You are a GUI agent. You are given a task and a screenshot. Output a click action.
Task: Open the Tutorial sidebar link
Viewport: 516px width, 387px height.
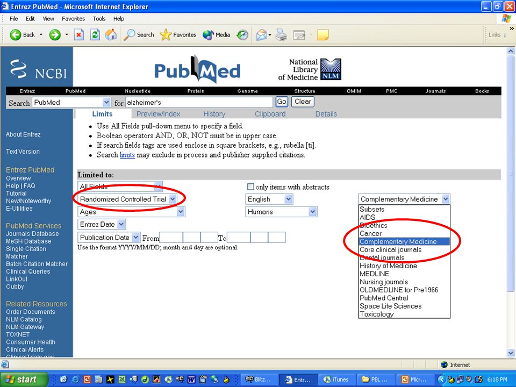pos(17,193)
